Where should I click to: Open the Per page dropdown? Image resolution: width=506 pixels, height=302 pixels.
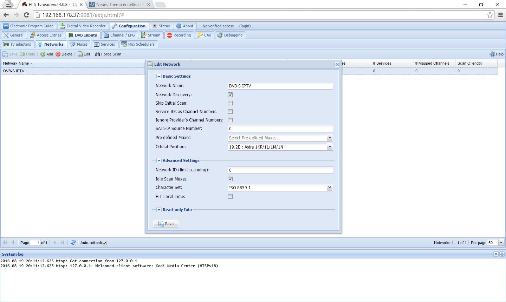point(501,242)
